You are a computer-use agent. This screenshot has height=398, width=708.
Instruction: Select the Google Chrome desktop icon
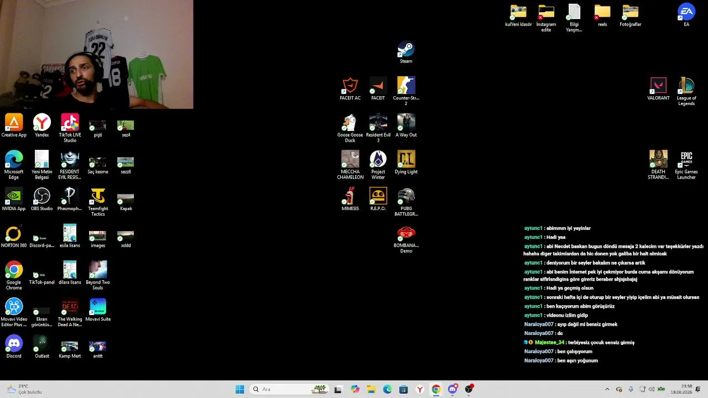pyautogui.click(x=14, y=276)
